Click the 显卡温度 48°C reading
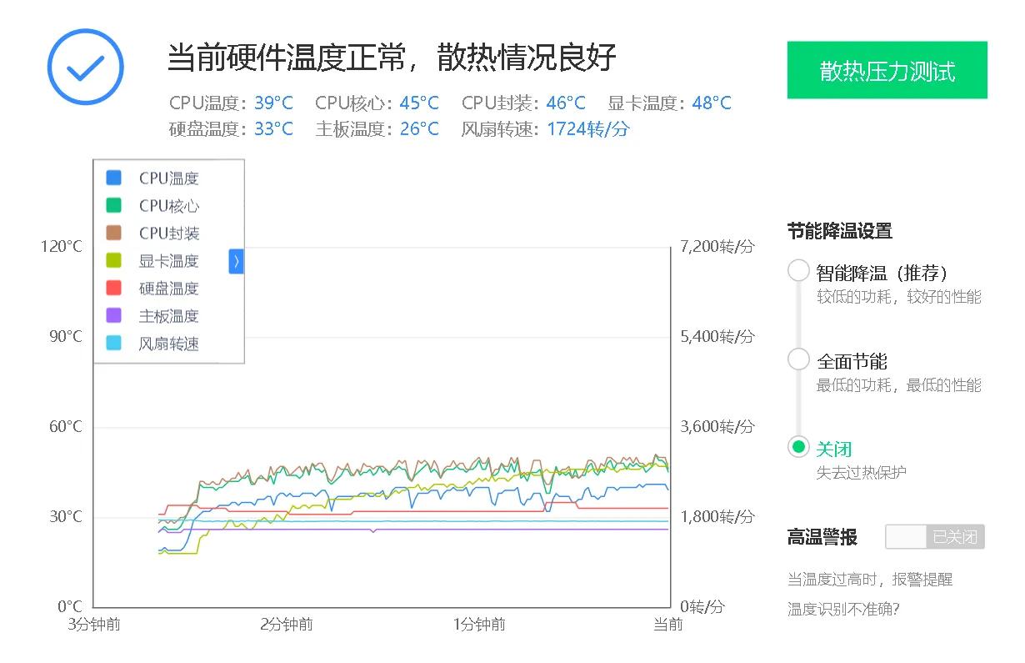The image size is (1025, 663). (x=710, y=103)
